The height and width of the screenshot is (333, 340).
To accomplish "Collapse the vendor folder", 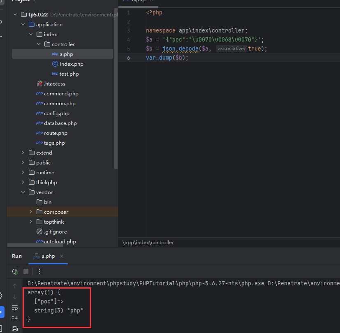I will (x=23, y=192).
